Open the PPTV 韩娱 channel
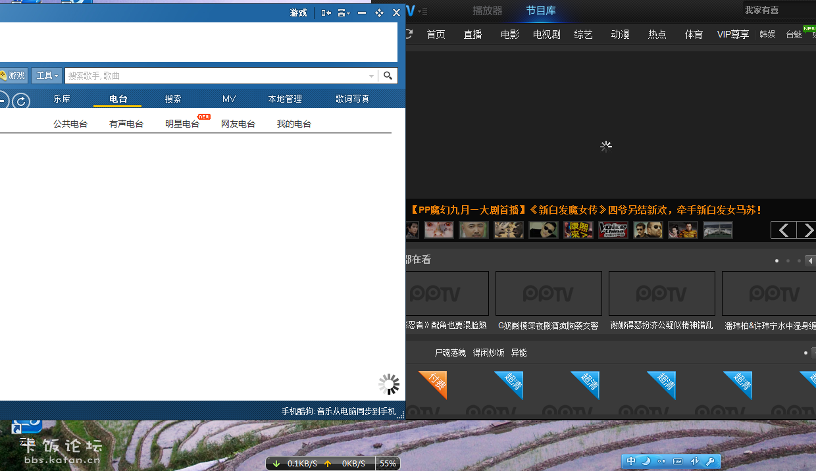This screenshot has width=816, height=471. pos(767,34)
